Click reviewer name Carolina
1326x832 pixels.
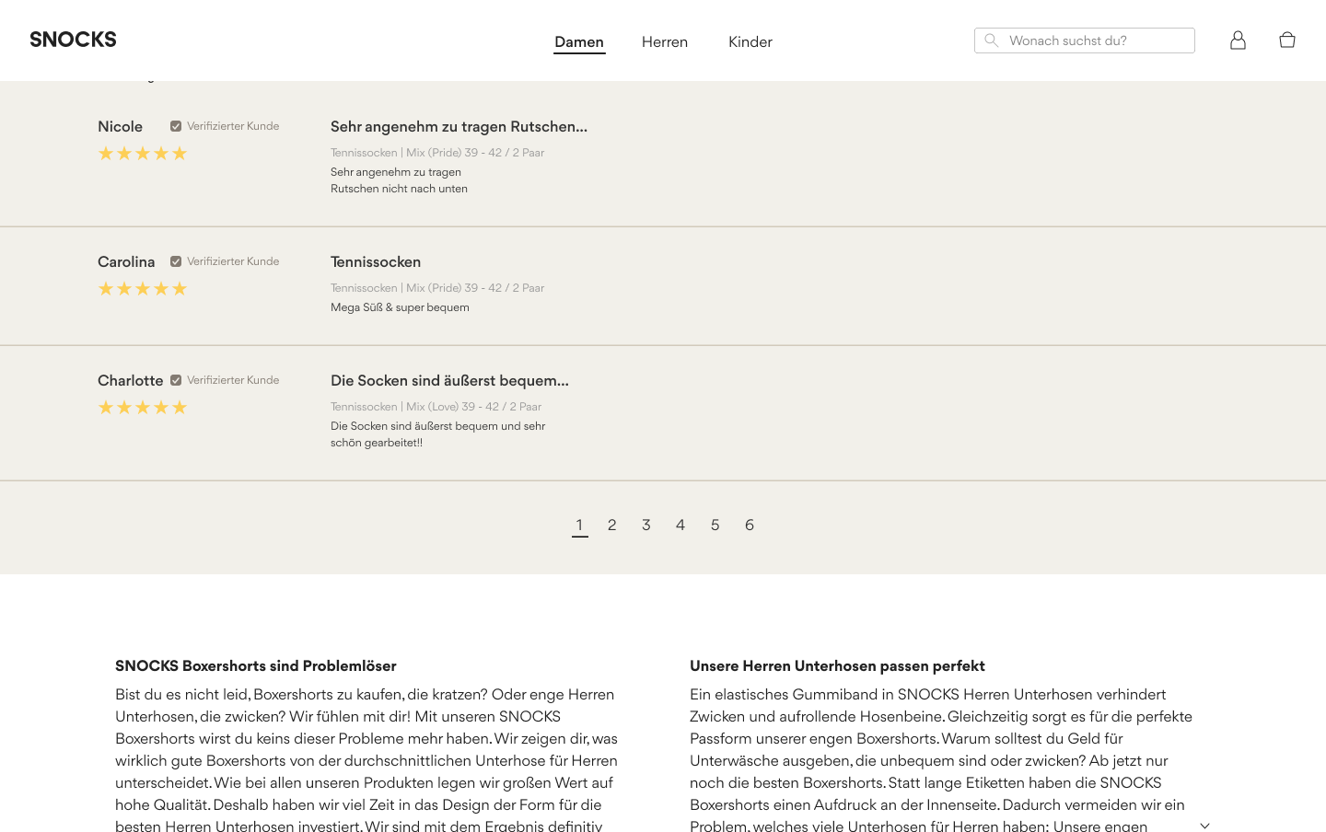click(x=126, y=261)
